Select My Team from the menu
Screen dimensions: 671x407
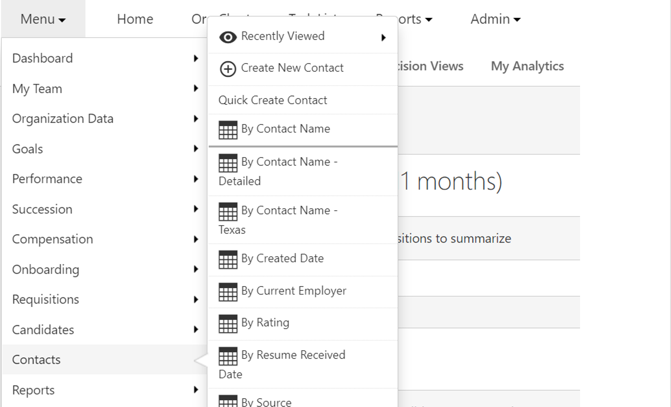pyautogui.click(x=105, y=89)
